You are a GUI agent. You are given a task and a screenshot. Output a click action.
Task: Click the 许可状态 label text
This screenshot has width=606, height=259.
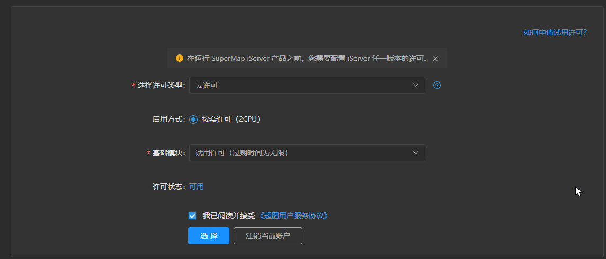170,187
